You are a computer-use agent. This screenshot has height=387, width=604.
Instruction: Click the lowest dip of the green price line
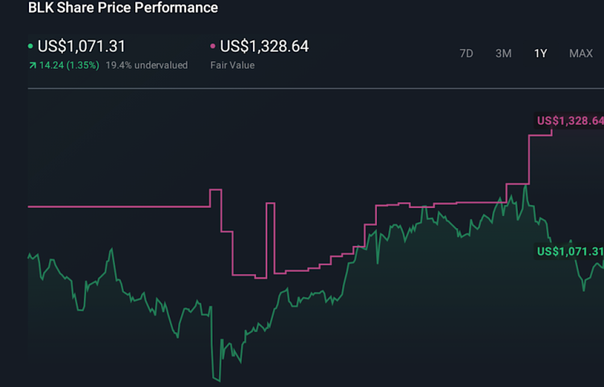tap(215, 377)
